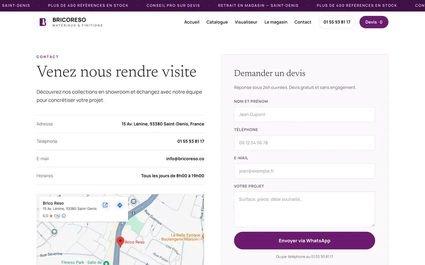Click the Réponse sous 24h ouvrées subtitle
Viewport: 425px width, 265px height.
click(295, 88)
